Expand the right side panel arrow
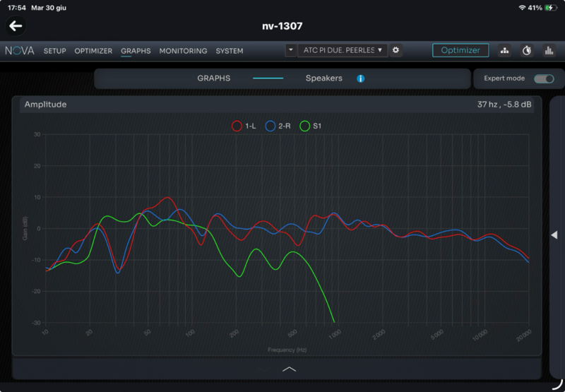 [x=554, y=235]
